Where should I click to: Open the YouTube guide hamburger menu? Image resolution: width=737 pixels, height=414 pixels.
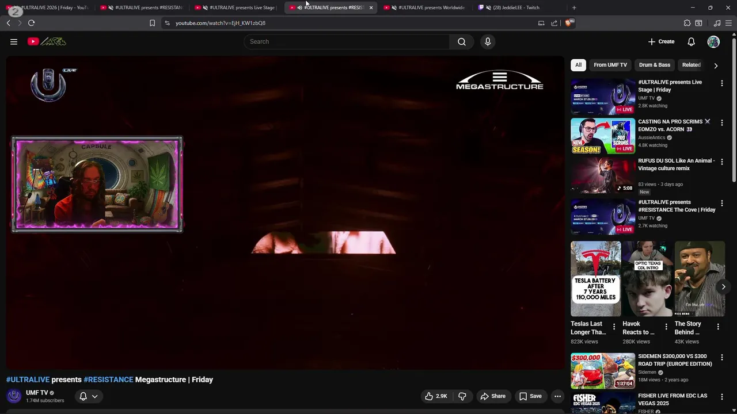coord(14,41)
